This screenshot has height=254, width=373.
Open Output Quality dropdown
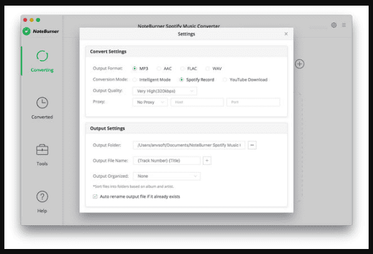pos(165,91)
